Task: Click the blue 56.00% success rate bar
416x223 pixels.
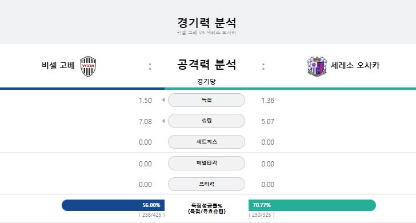Action: pos(113,205)
